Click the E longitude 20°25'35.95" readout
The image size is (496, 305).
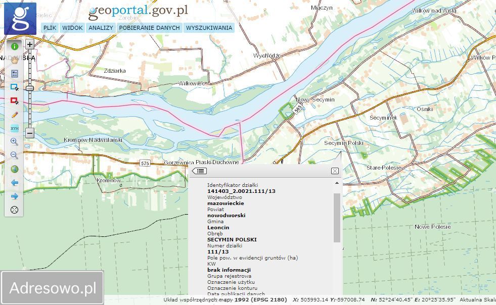click(x=435, y=299)
